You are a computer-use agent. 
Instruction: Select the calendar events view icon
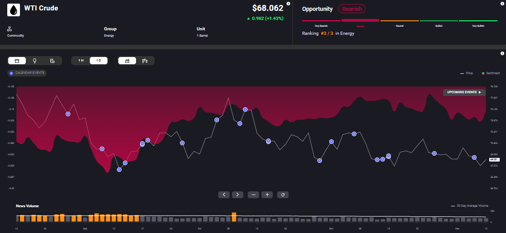(17, 61)
